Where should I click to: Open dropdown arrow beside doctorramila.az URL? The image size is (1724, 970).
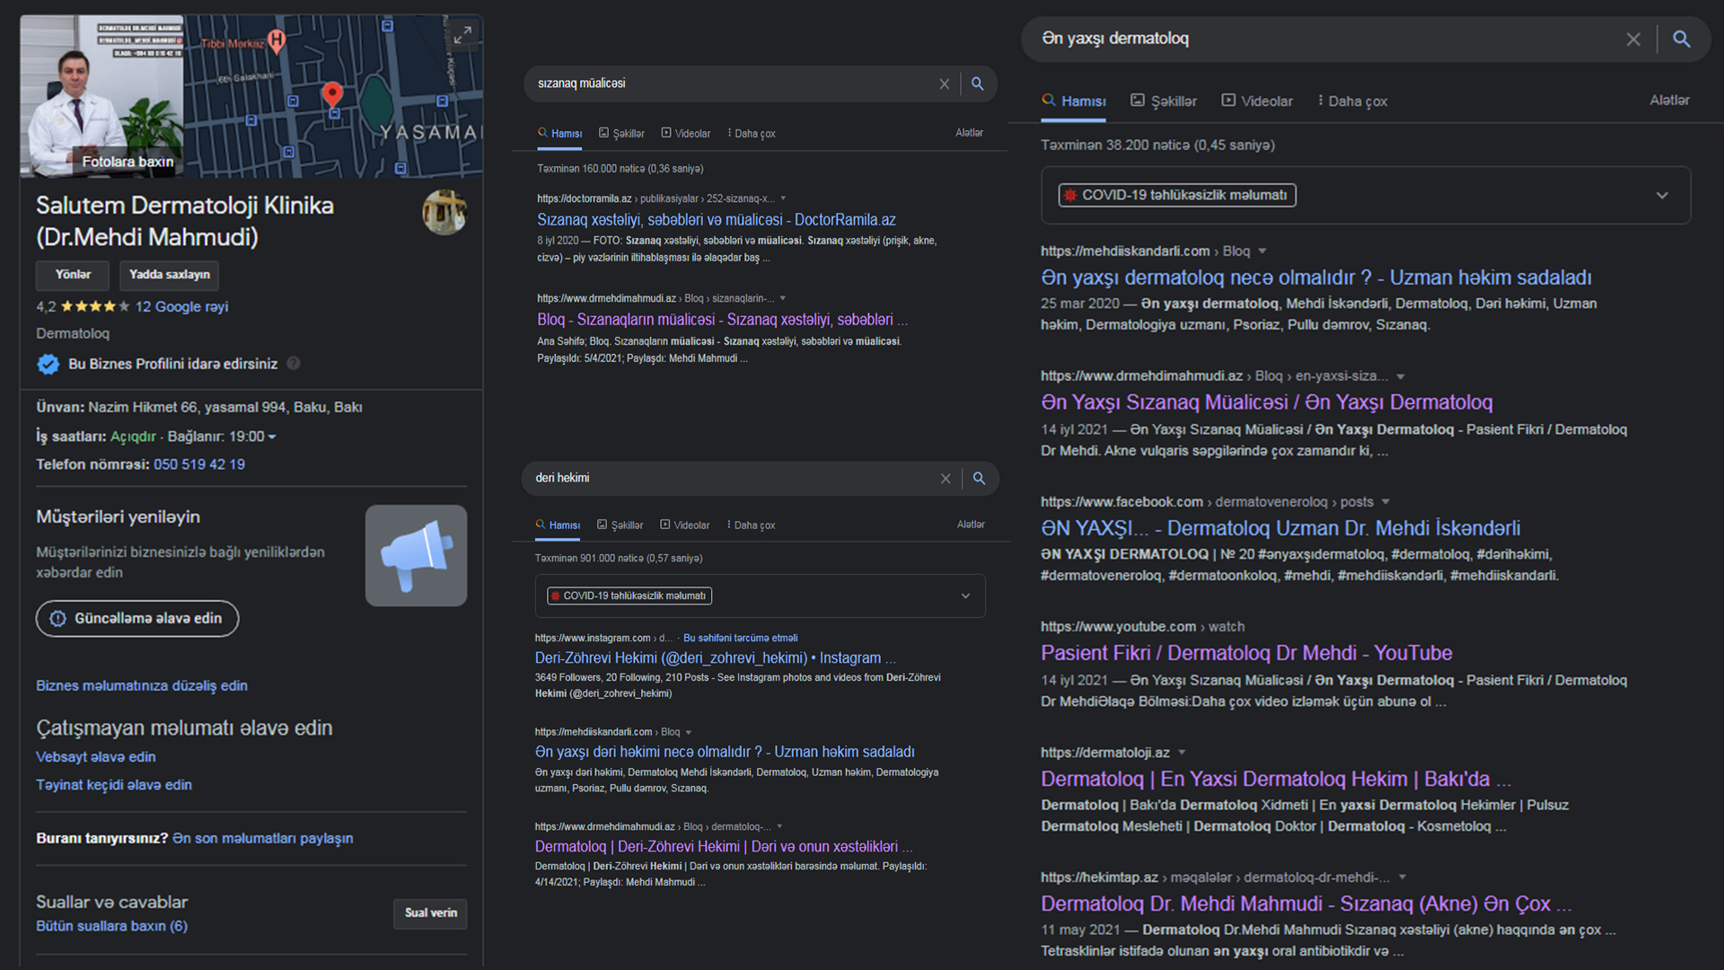783,198
